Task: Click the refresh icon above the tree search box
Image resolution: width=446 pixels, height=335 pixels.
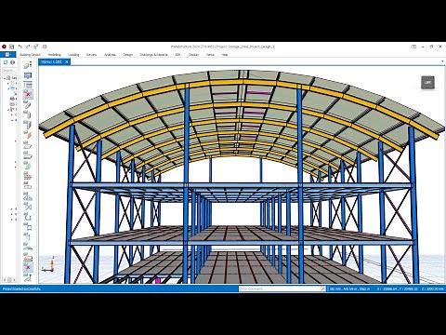Action: click(x=6, y=62)
